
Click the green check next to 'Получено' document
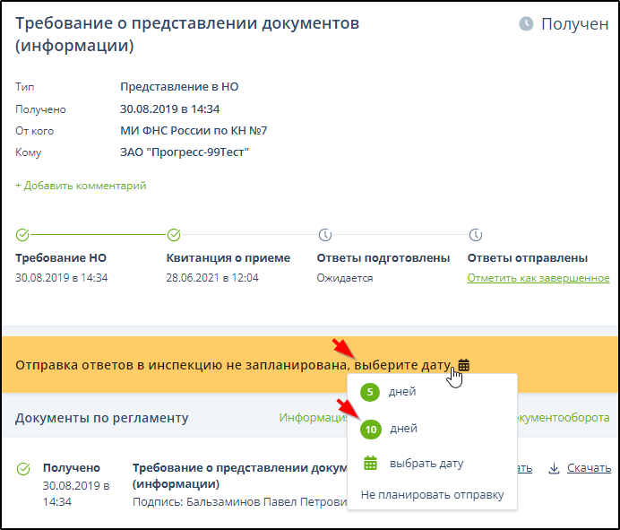pyautogui.click(x=23, y=469)
